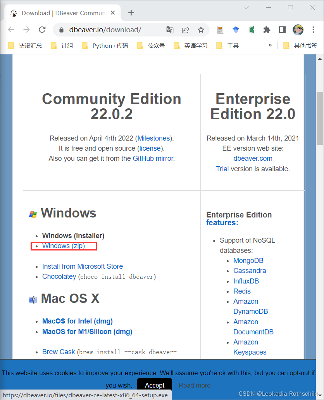Click the browser back arrow
Image resolution: width=324 pixels, height=400 pixels.
click(11, 30)
